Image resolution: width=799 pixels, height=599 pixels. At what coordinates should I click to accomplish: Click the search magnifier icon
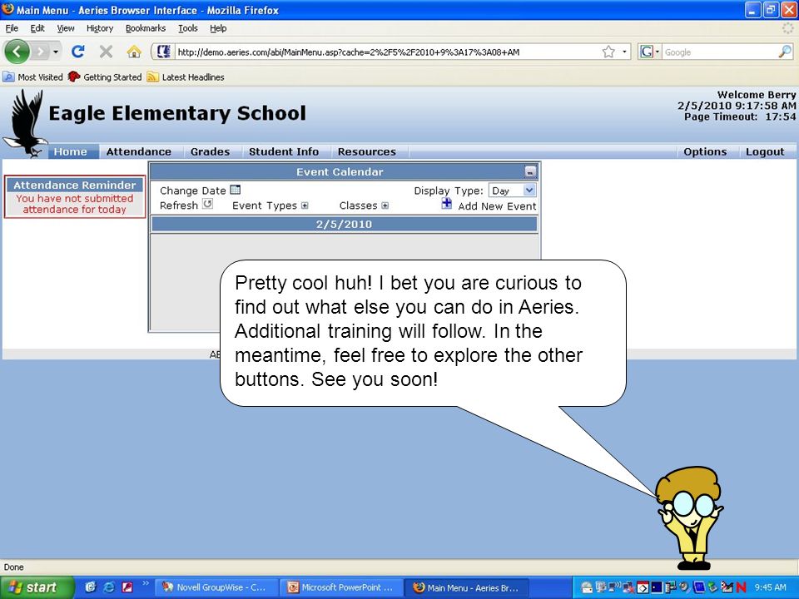tap(785, 52)
